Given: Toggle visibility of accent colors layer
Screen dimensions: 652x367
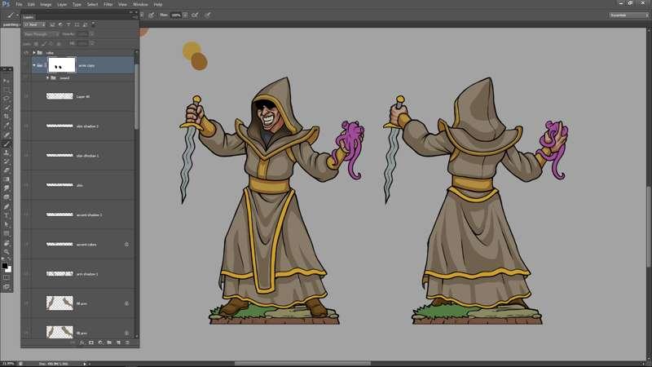Looking at the screenshot, I should 27,244.
